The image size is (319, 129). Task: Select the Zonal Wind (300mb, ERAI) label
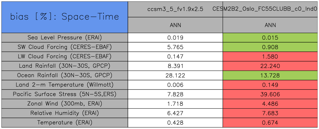coord(65,104)
